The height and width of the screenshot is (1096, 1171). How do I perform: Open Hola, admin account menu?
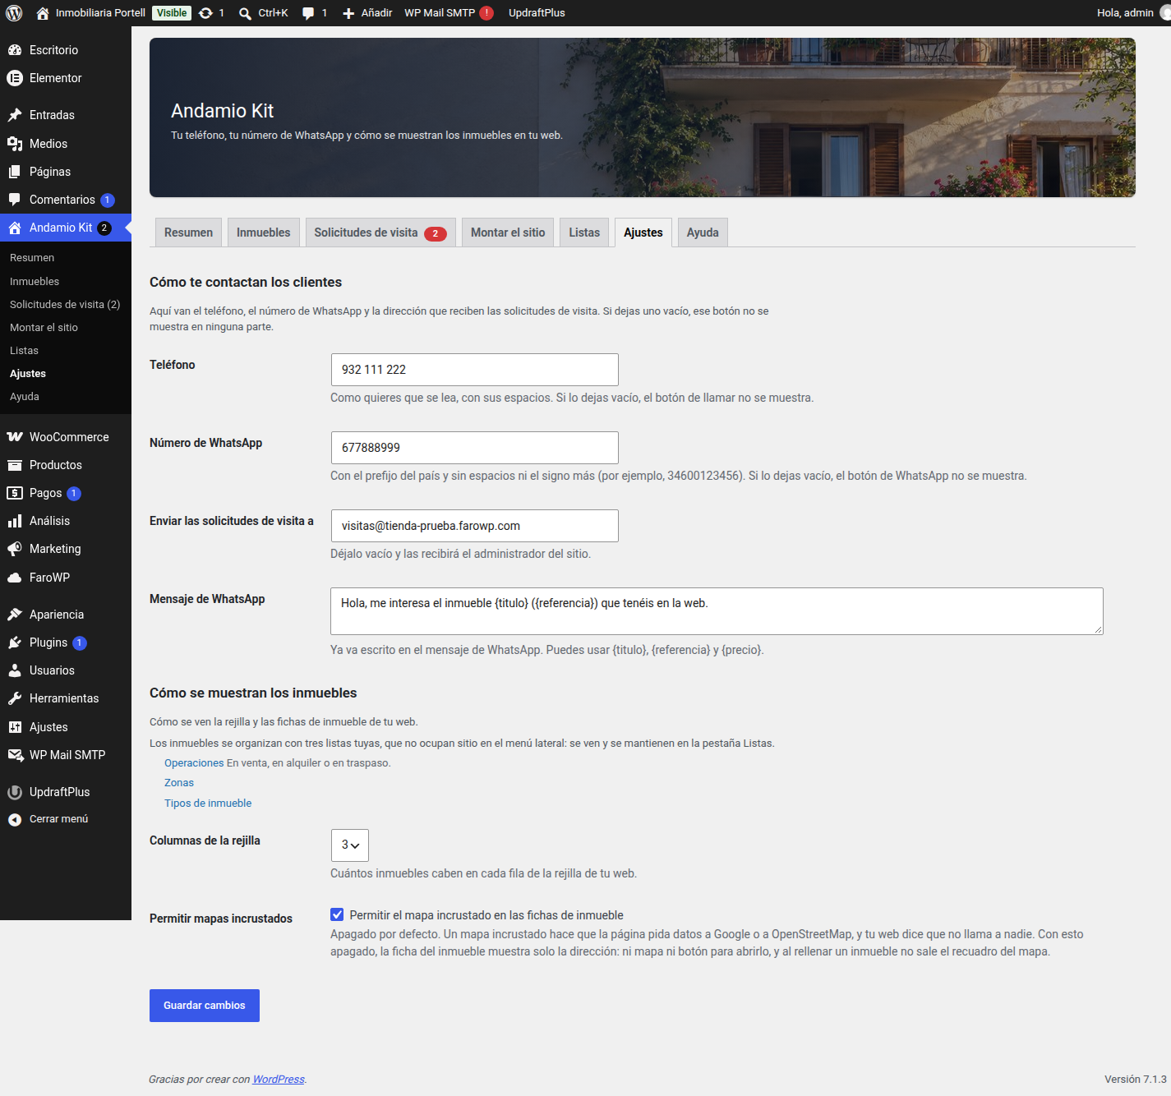(1133, 13)
